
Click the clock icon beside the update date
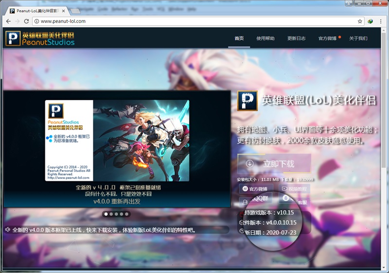[242, 231]
